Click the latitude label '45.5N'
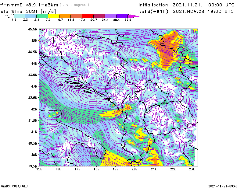 point(33,29)
